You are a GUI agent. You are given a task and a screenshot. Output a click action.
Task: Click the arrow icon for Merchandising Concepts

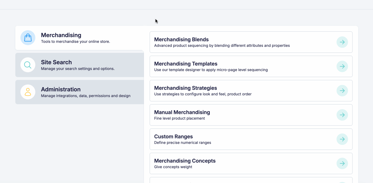[342, 164]
